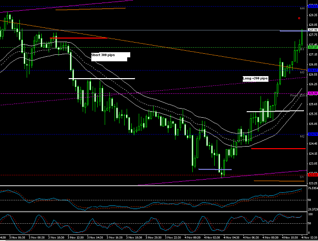Screen dimensions: 318x241
Task: Click the R1 resistance level label
Action: (302, 49)
